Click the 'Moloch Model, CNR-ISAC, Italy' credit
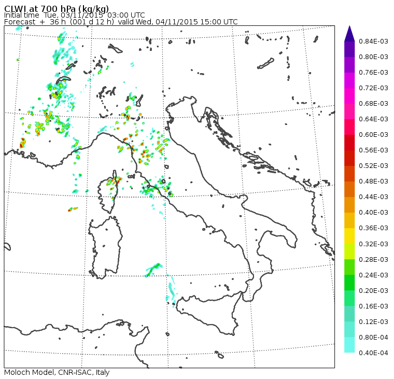The height and width of the screenshot is (379, 394). (x=57, y=372)
